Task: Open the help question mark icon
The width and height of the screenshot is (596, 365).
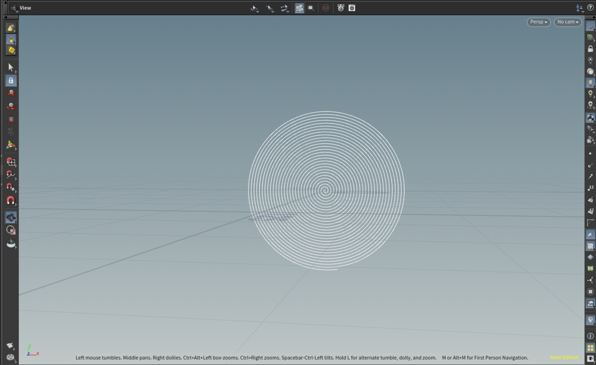Action: (x=590, y=8)
